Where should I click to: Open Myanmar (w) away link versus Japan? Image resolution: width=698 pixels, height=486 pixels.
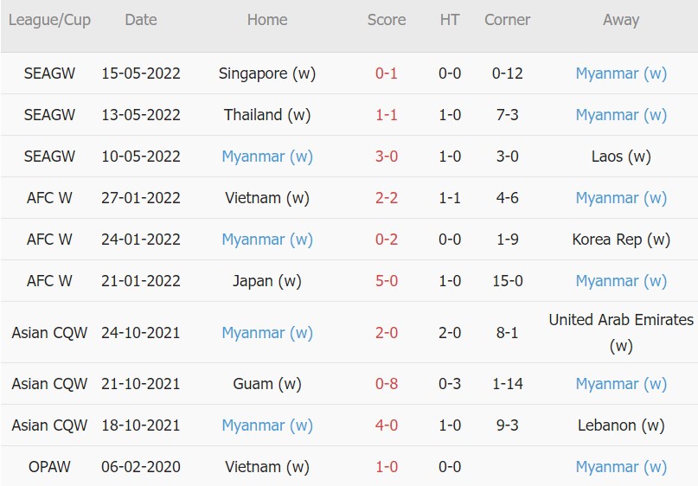coord(621,281)
